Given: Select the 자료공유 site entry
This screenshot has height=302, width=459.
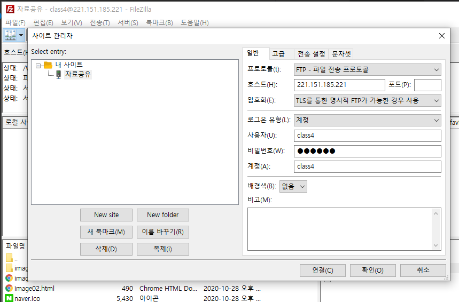Looking at the screenshot, I should (x=78, y=74).
